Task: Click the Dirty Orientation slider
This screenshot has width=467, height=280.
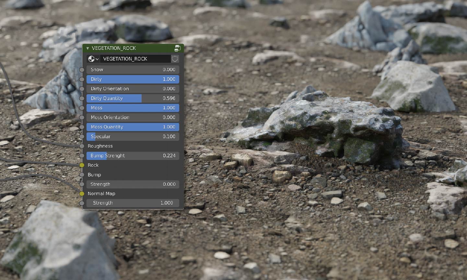Action: pyautogui.click(x=133, y=89)
